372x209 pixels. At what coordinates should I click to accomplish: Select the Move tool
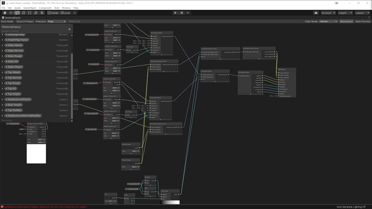(11, 13)
